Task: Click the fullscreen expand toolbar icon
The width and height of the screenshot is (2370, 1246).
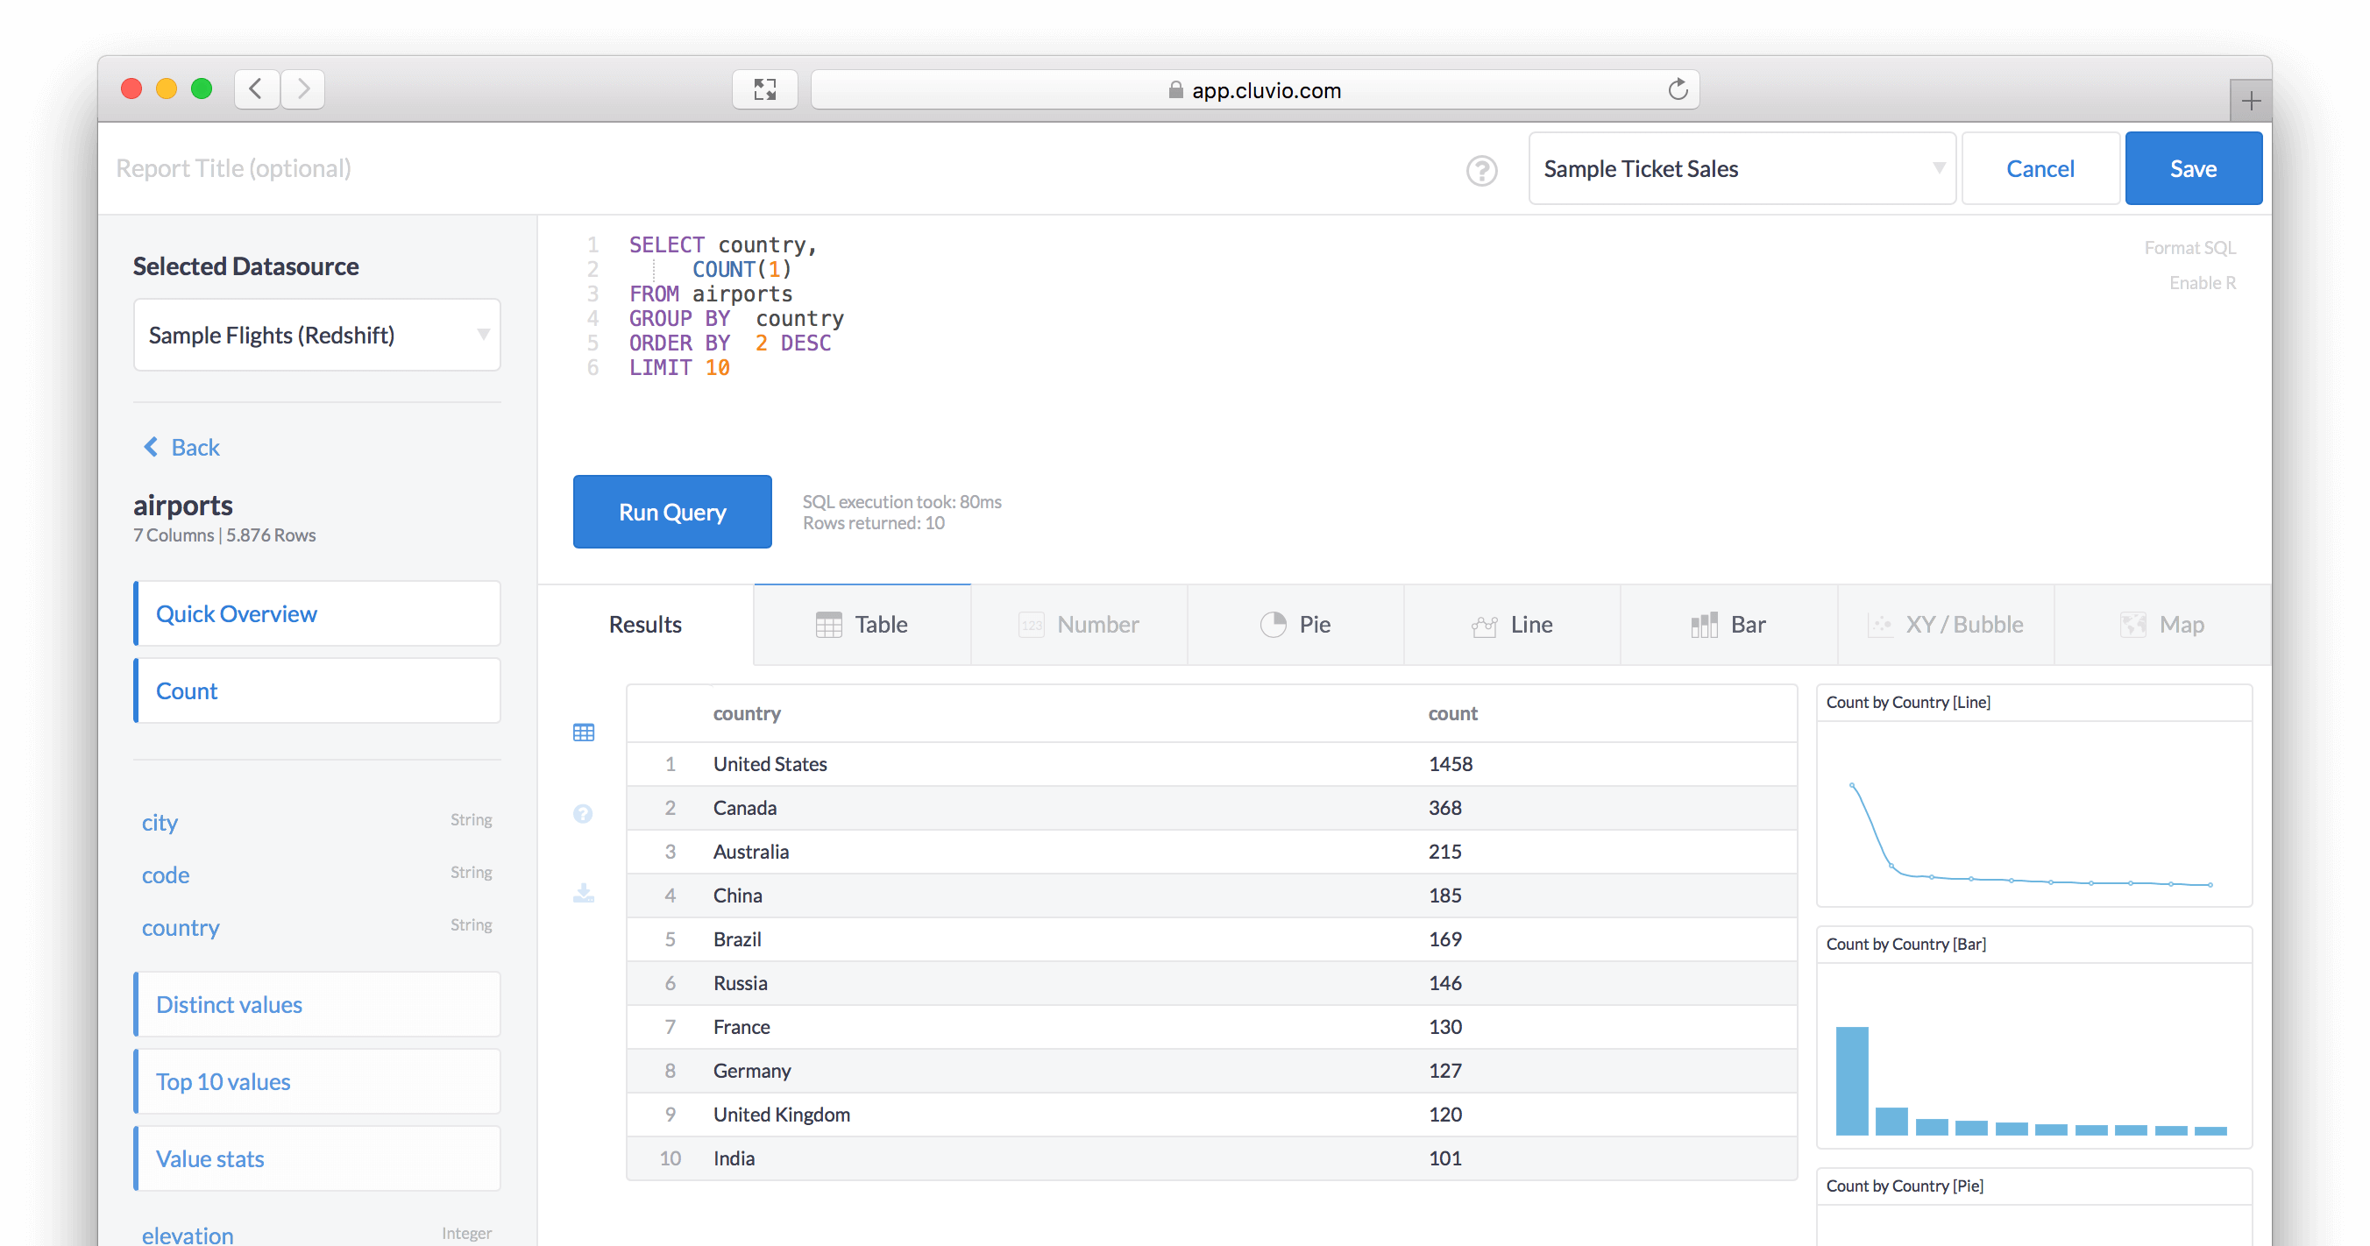Action: pyautogui.click(x=764, y=89)
